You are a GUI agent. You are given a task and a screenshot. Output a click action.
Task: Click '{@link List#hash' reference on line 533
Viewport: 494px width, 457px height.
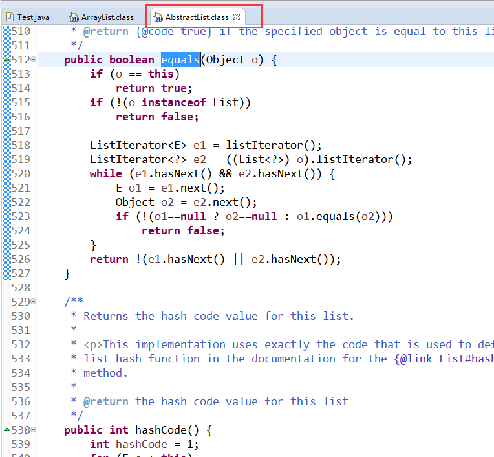[x=444, y=359]
